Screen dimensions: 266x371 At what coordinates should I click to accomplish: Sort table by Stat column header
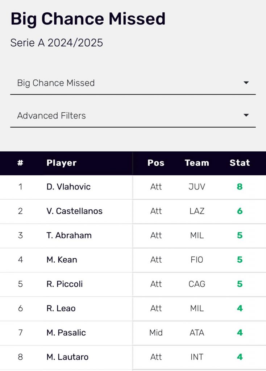click(x=240, y=163)
